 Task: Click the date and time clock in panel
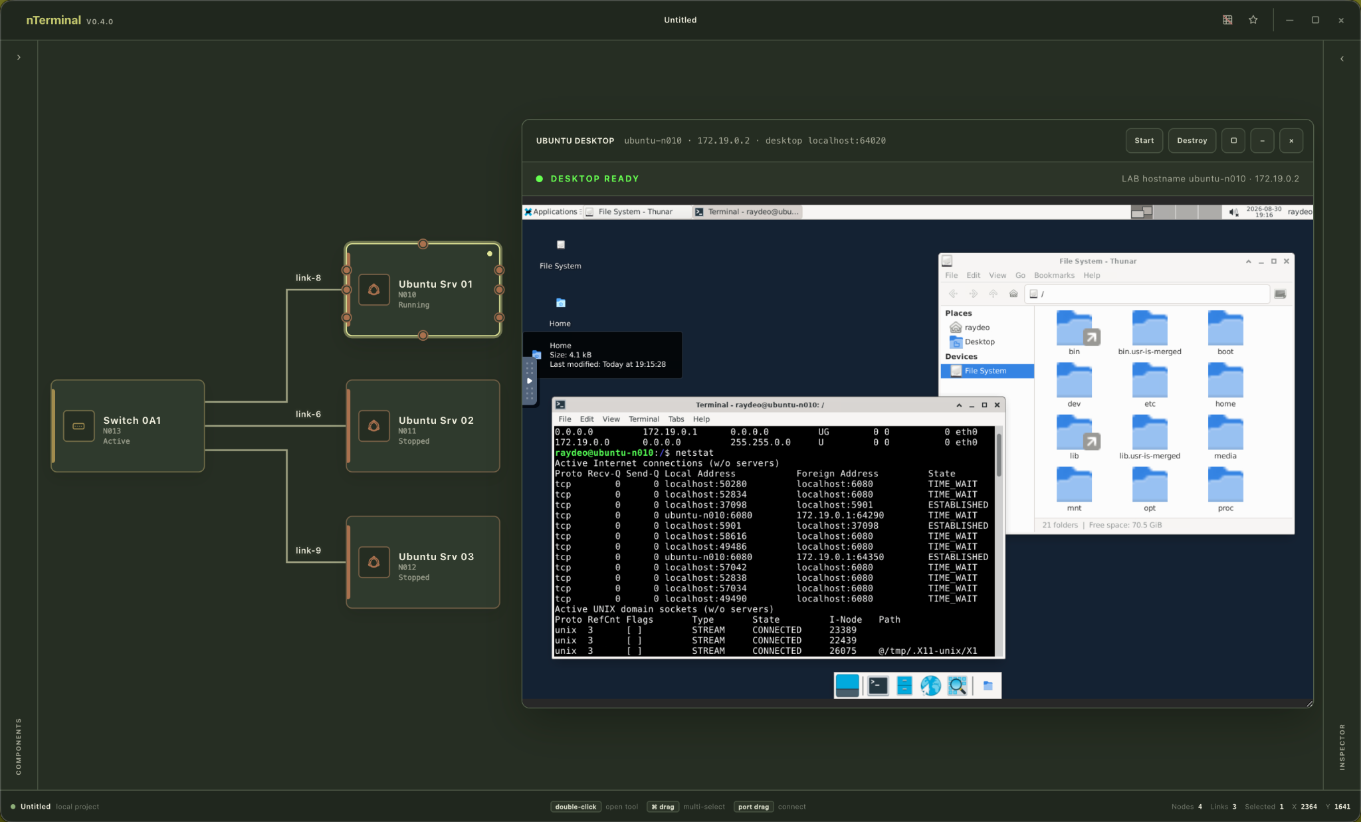[1264, 212]
